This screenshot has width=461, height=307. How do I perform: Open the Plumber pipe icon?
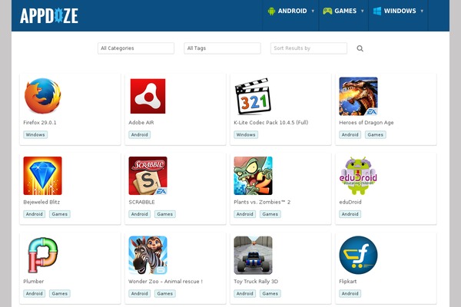pyautogui.click(x=42, y=255)
